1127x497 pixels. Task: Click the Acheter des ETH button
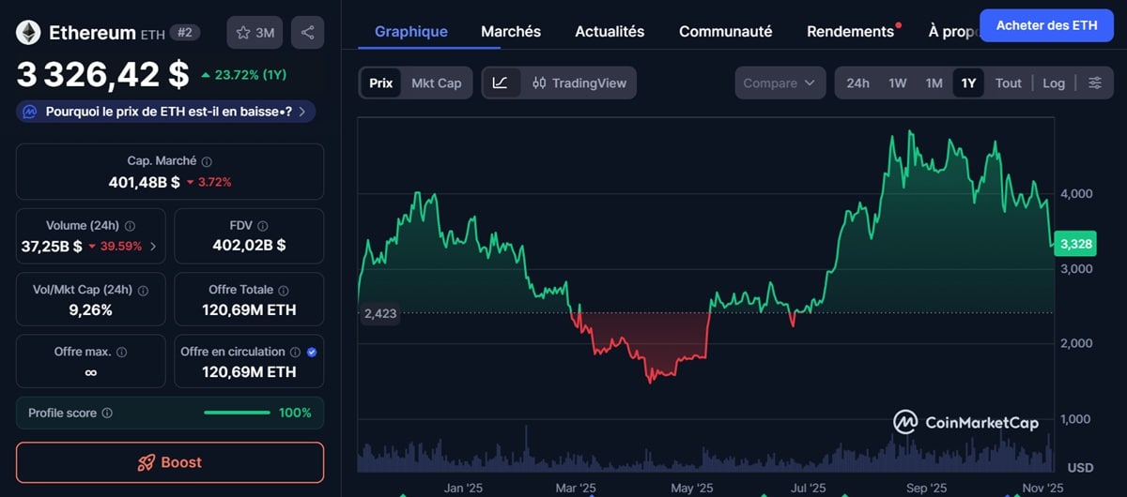(x=1046, y=25)
